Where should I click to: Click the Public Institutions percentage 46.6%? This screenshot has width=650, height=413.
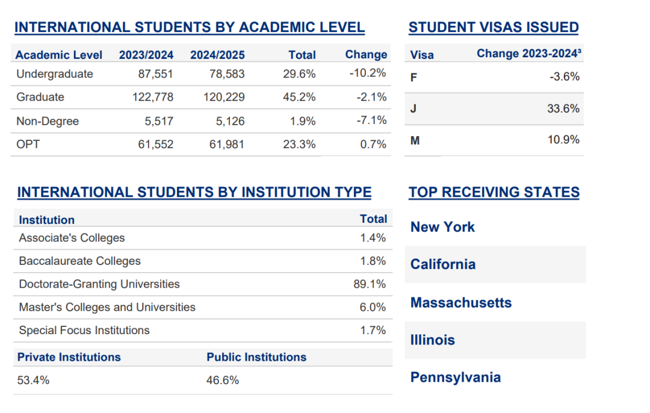click(x=223, y=380)
